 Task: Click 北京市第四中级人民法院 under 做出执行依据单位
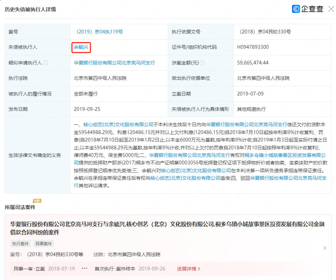point(263,78)
